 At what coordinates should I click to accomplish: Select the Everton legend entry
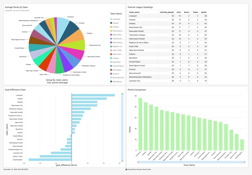(x=115, y=74)
